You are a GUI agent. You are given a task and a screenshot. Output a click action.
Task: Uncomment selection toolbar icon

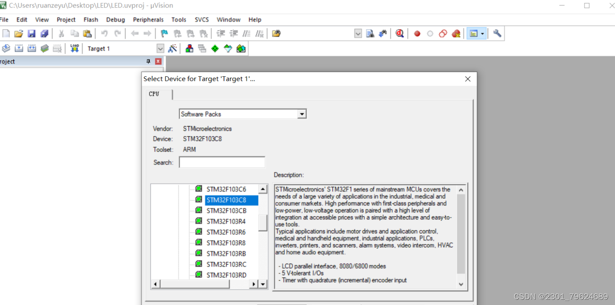click(260, 34)
